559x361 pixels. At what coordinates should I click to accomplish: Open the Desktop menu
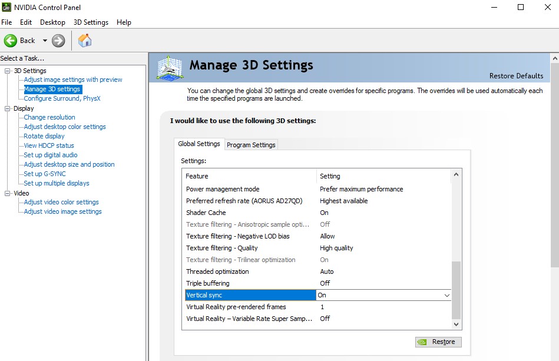pyautogui.click(x=52, y=22)
